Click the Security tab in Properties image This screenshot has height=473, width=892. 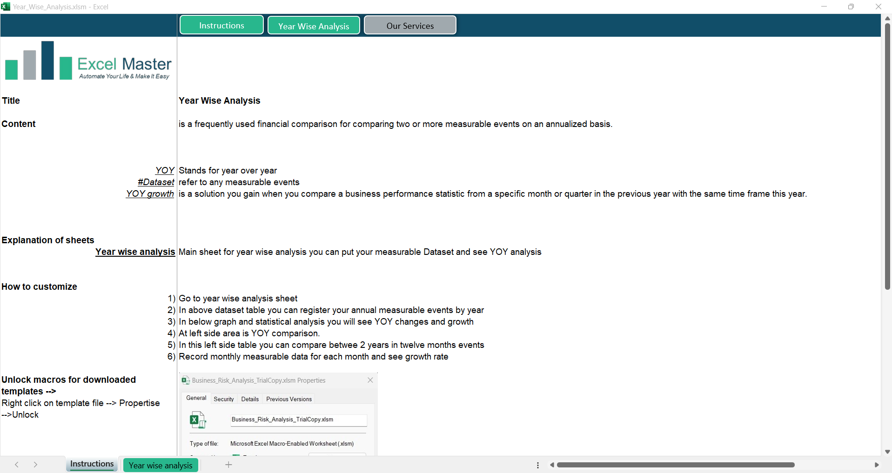(223, 399)
